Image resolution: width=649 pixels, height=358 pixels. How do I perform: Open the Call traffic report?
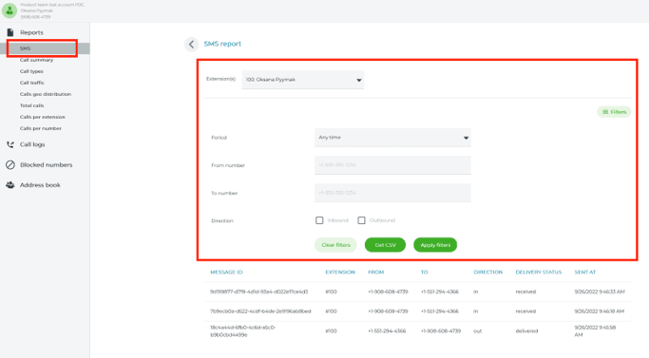pyautogui.click(x=32, y=83)
